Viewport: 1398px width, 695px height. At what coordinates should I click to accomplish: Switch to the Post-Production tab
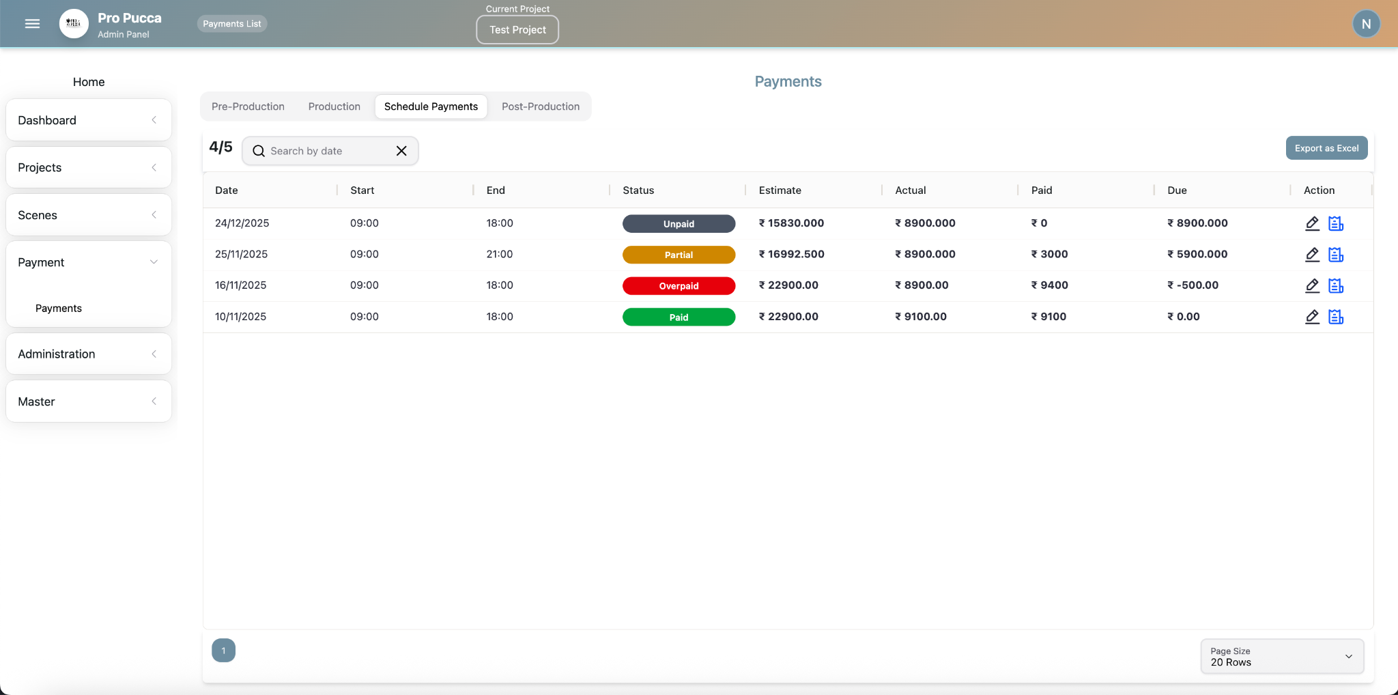[540, 107]
